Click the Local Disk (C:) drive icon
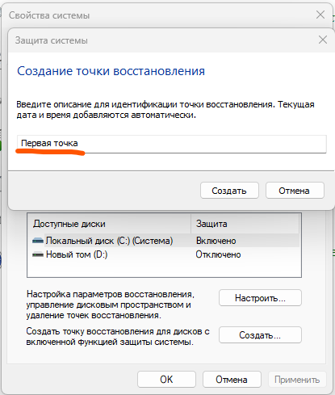 (x=38, y=241)
